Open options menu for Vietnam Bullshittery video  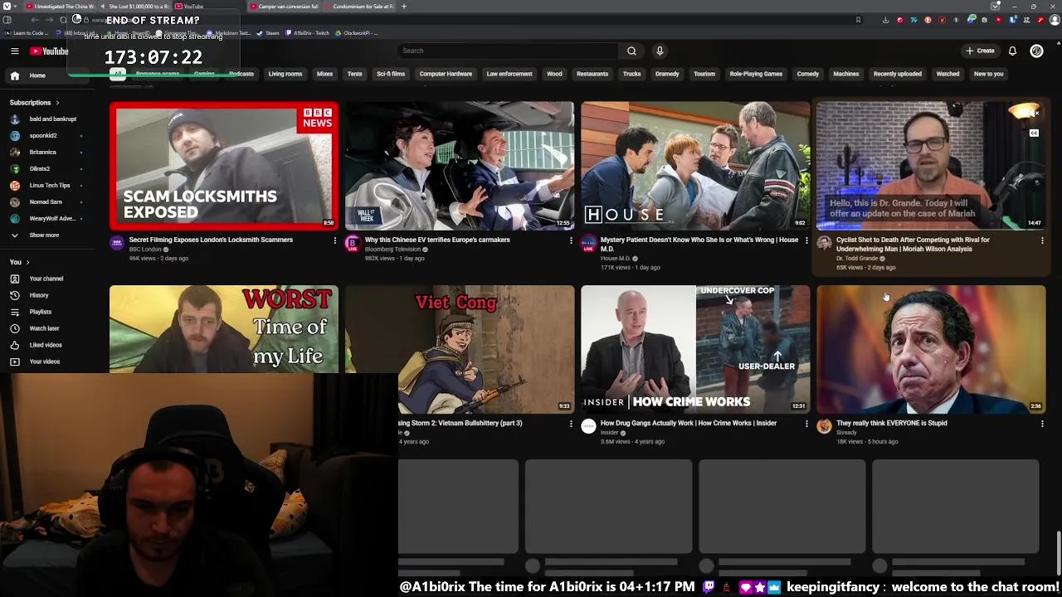(x=571, y=424)
